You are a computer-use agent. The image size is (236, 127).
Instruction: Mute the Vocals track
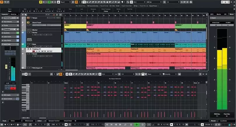[x=28, y=54]
